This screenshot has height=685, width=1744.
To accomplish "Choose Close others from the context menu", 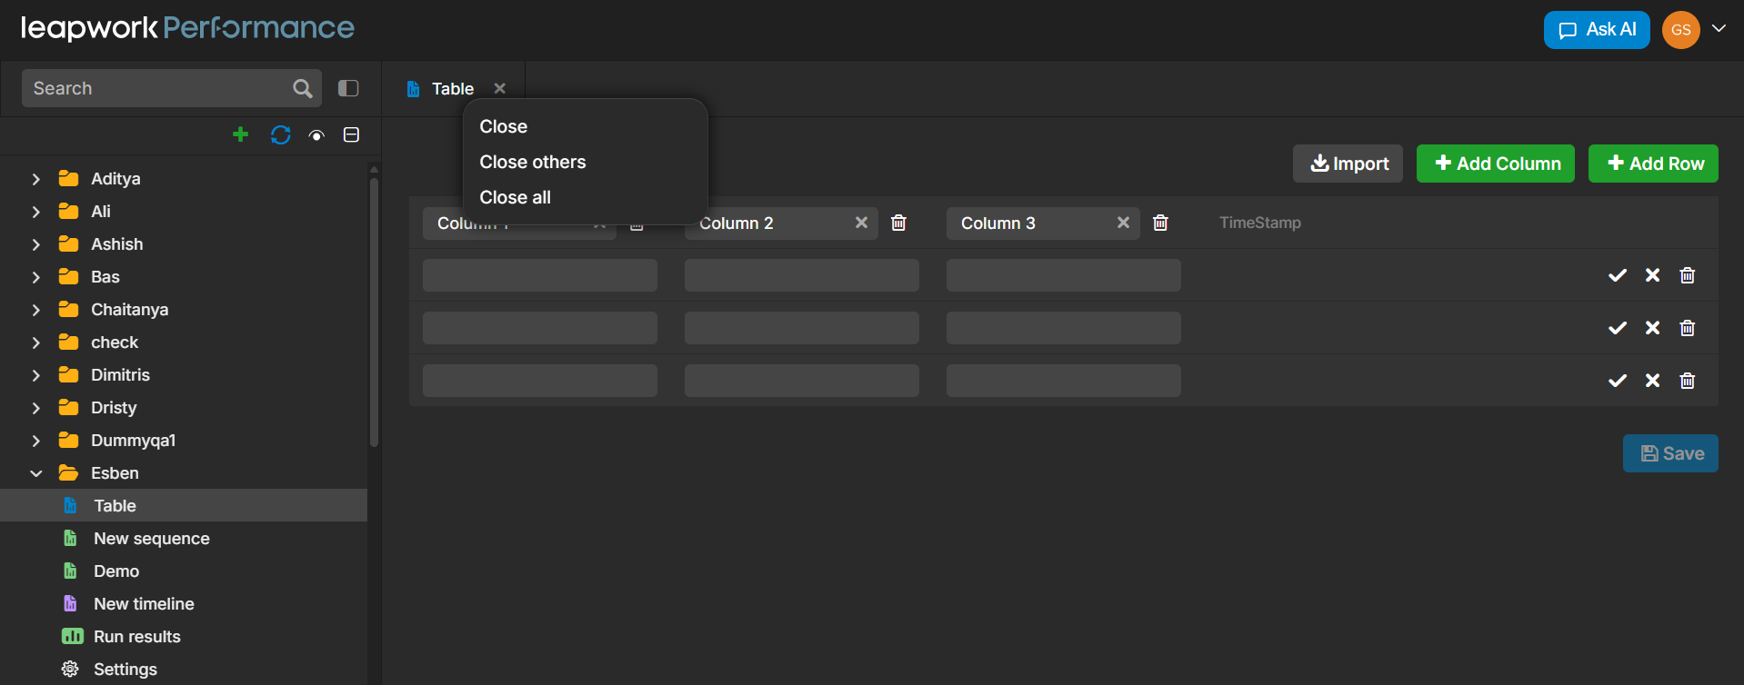I will click(x=533, y=162).
